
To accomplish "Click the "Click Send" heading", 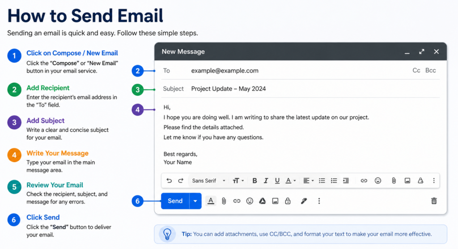I will [x=43, y=217].
